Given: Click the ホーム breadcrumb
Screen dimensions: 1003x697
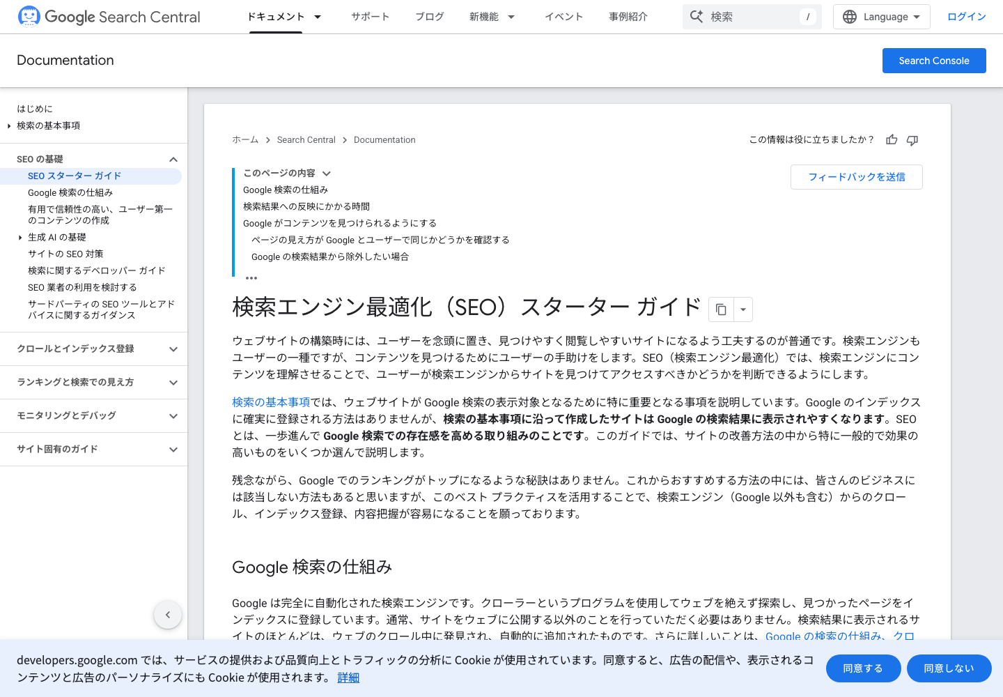Looking at the screenshot, I should click(245, 140).
